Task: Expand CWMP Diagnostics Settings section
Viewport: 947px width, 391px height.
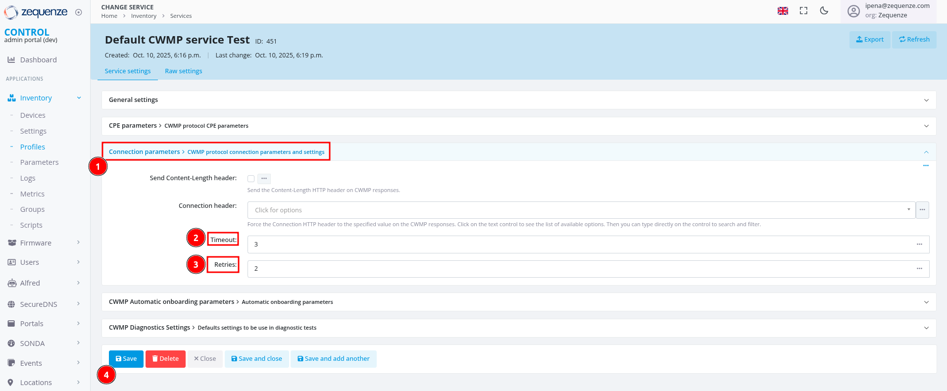Action: tap(518, 328)
